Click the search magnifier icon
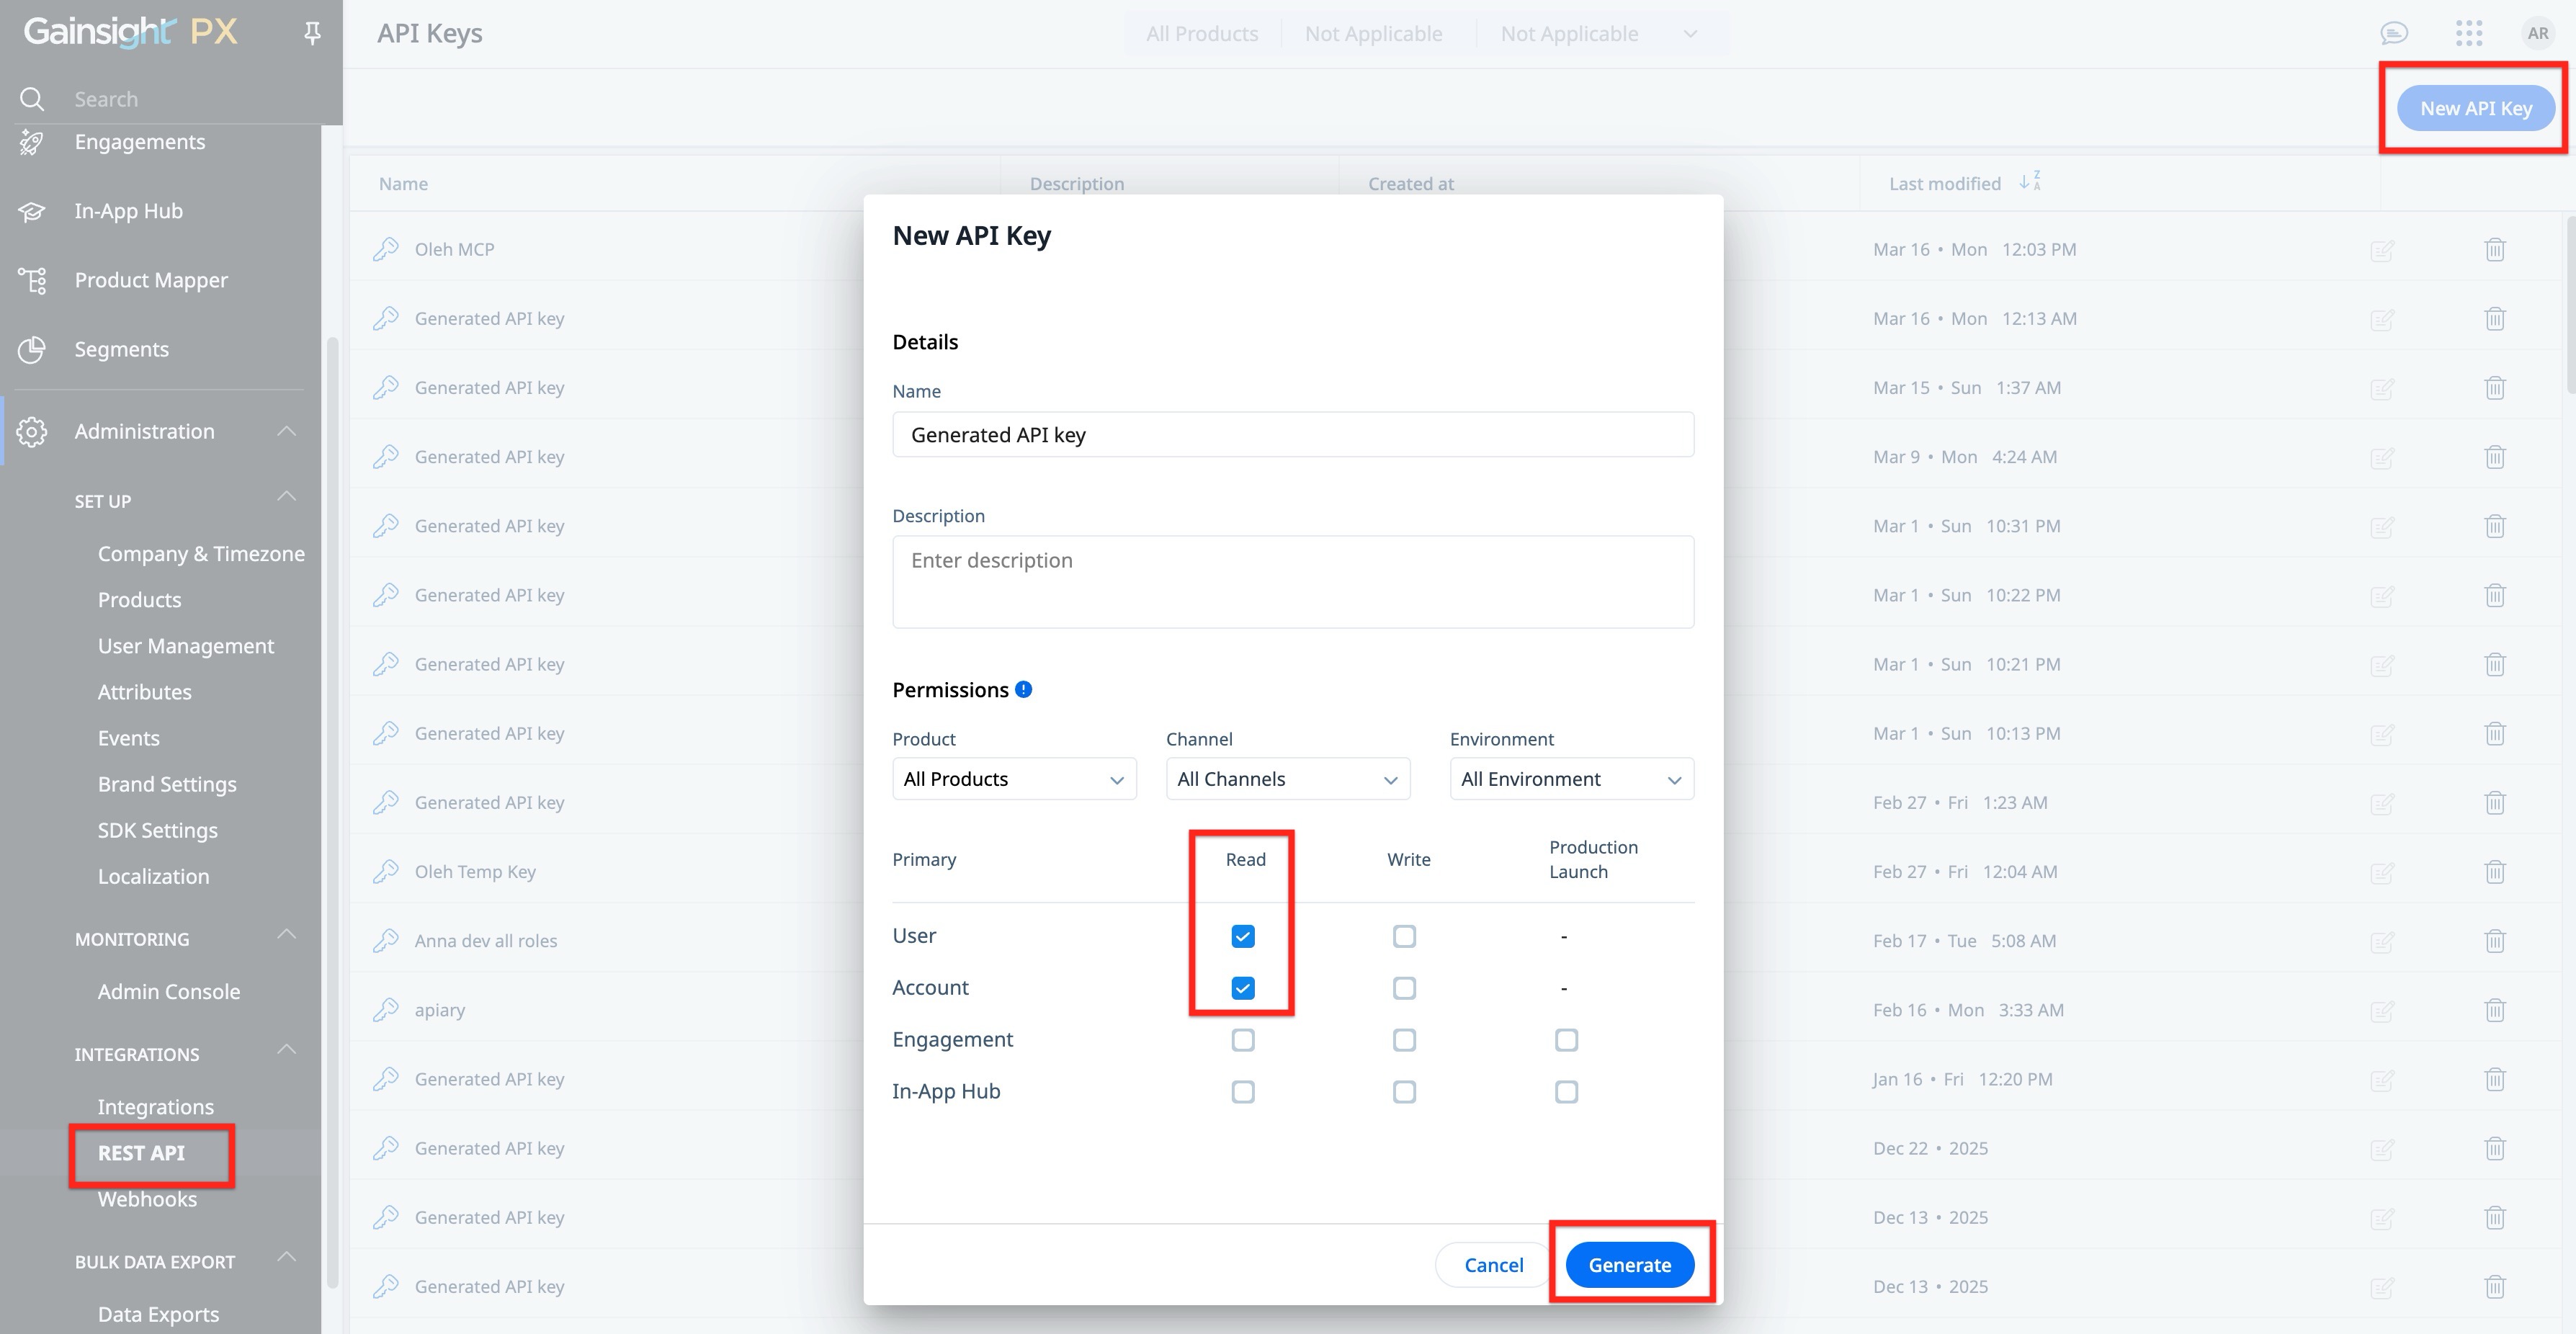2576x1334 pixels. 32,99
